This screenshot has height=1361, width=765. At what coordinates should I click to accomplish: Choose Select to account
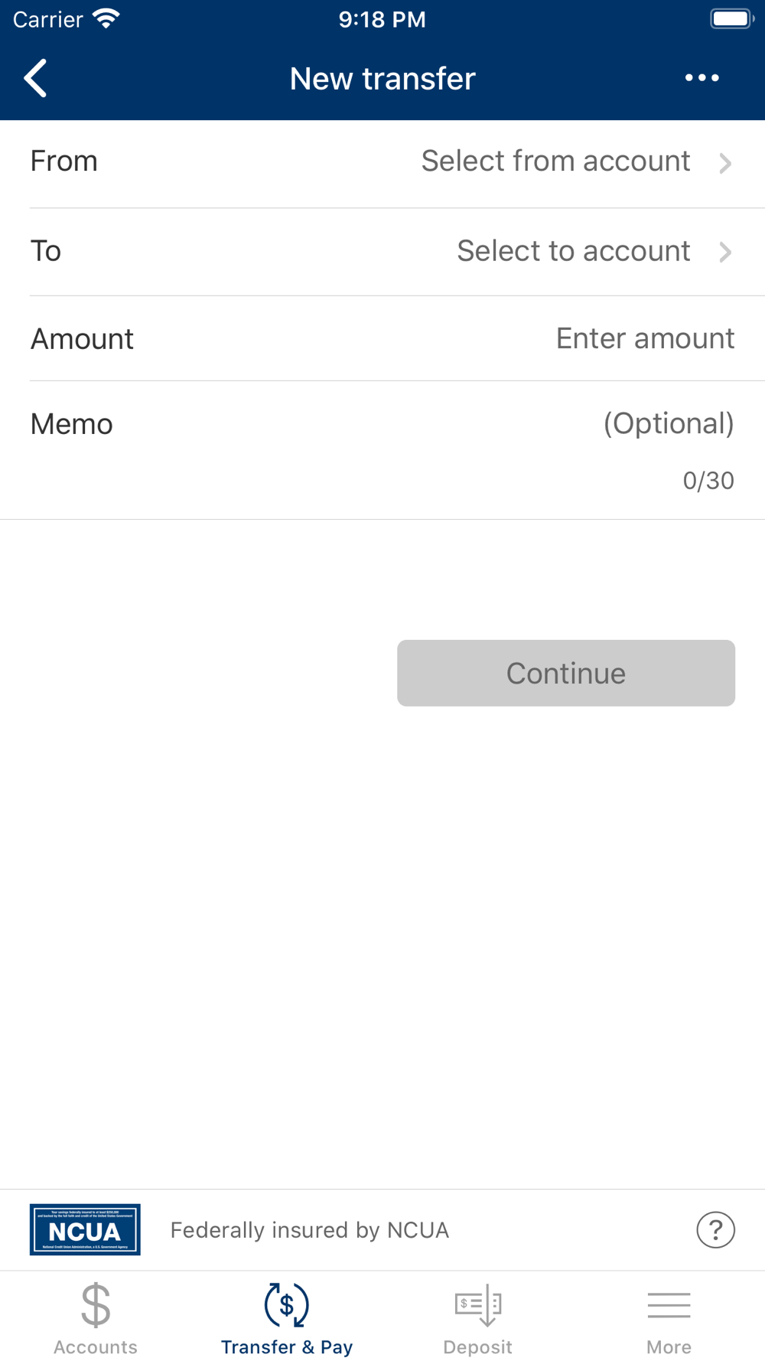(573, 251)
